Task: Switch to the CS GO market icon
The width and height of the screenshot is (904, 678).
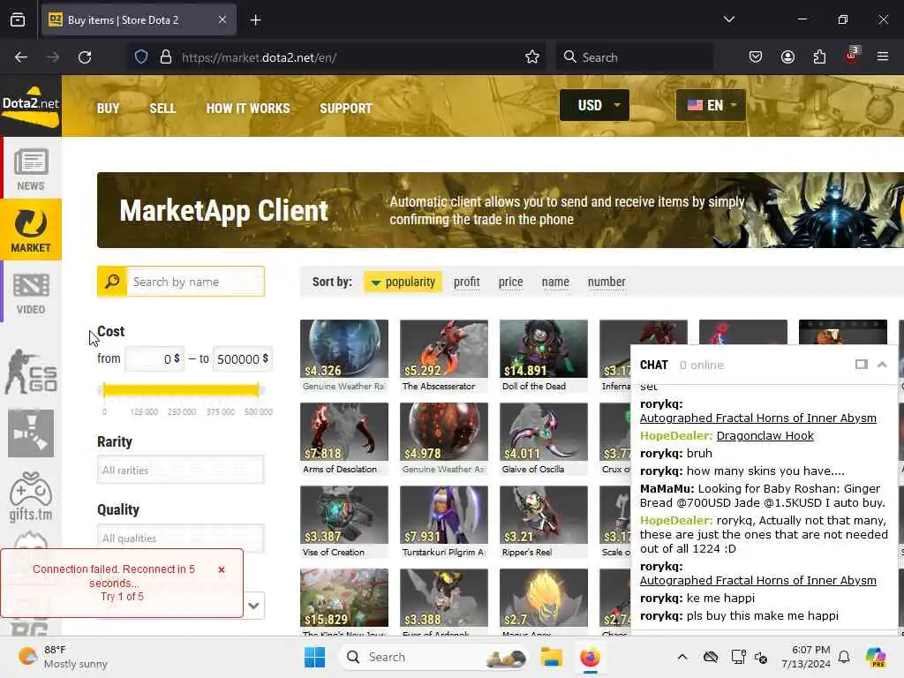Action: pyautogui.click(x=31, y=372)
